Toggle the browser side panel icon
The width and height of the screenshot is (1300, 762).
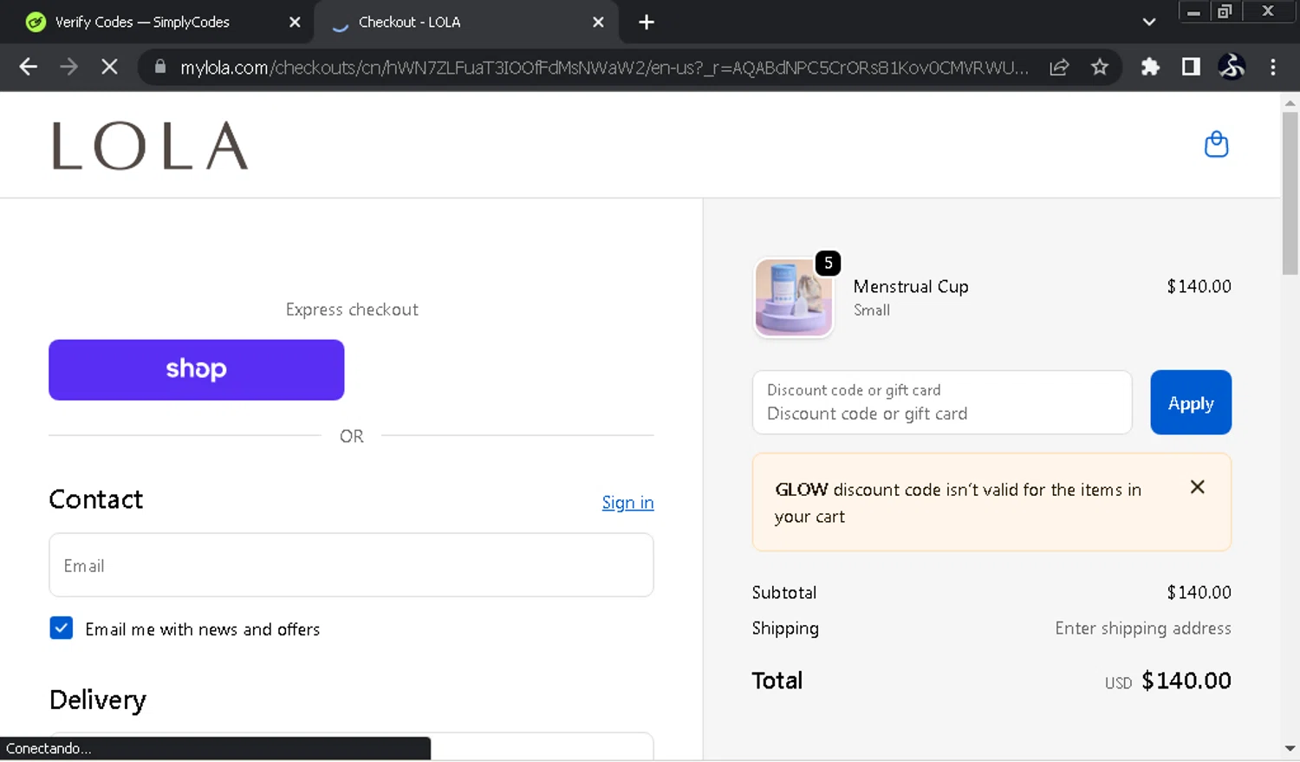[1191, 67]
